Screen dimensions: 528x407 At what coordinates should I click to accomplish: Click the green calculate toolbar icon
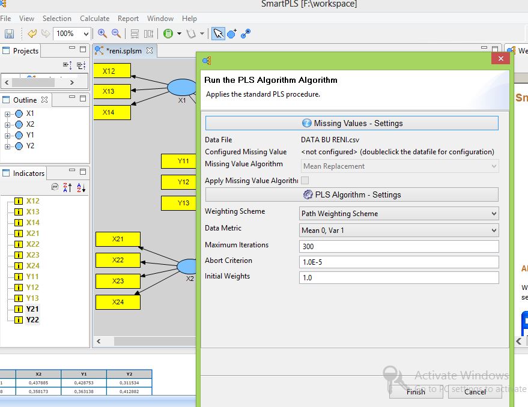(169, 34)
